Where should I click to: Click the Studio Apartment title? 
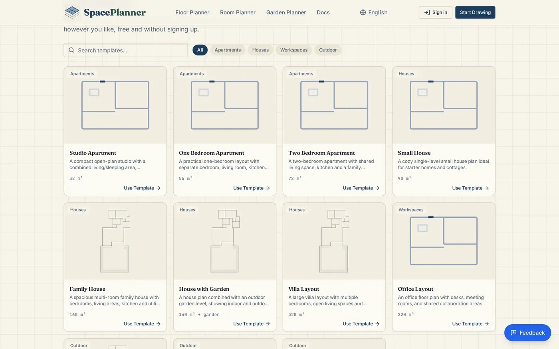(x=93, y=153)
